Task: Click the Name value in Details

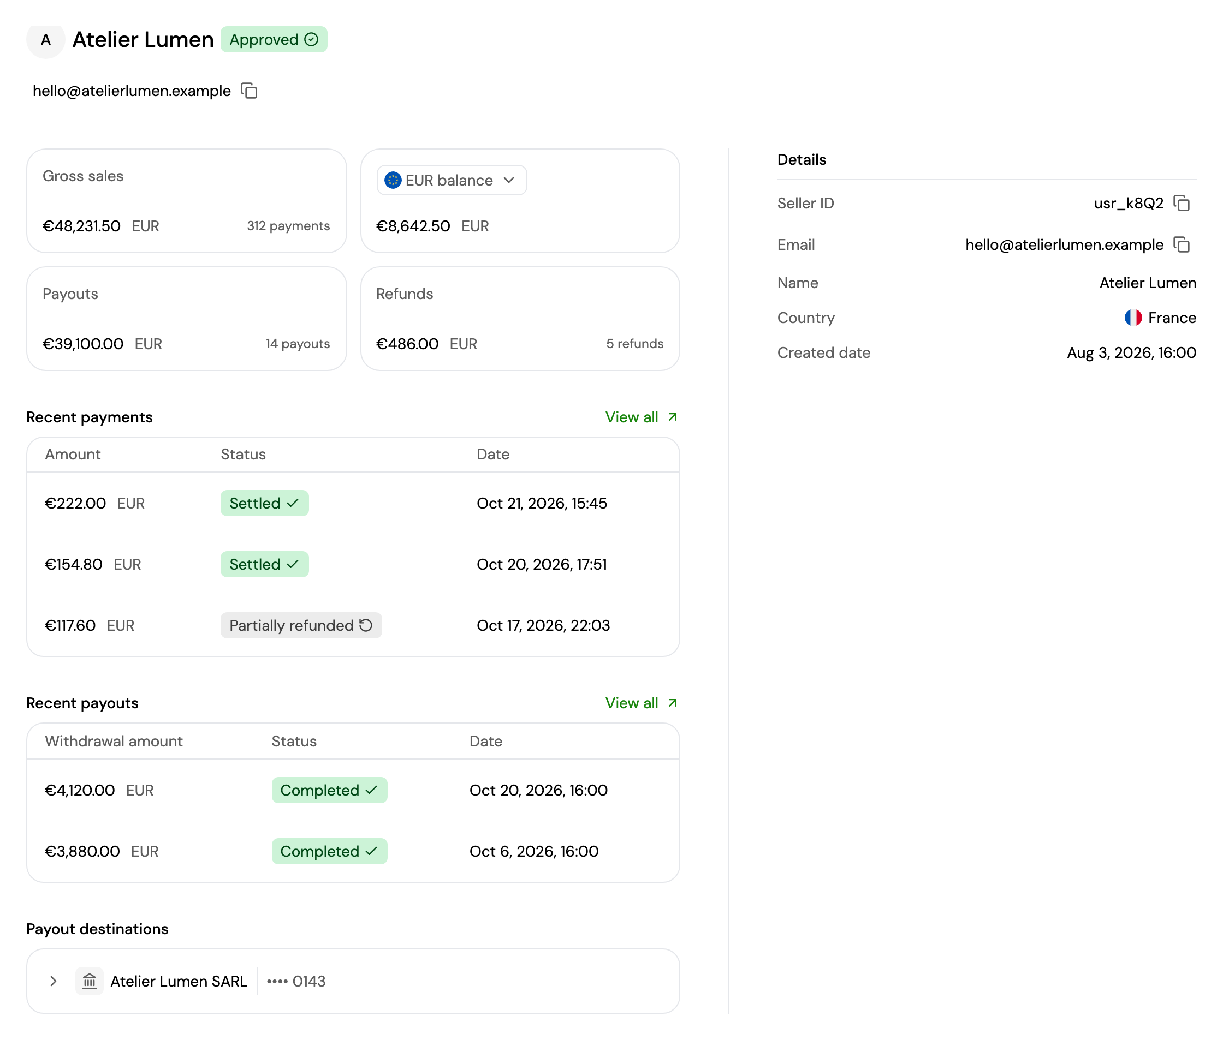Action: point(1148,283)
